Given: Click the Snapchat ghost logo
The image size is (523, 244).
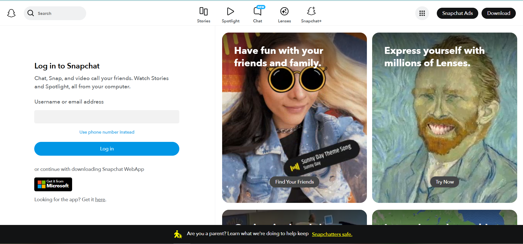Looking at the screenshot, I should tap(11, 13).
